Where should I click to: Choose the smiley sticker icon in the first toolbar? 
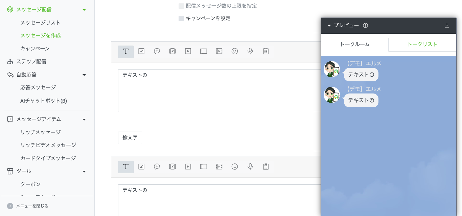[x=235, y=51]
